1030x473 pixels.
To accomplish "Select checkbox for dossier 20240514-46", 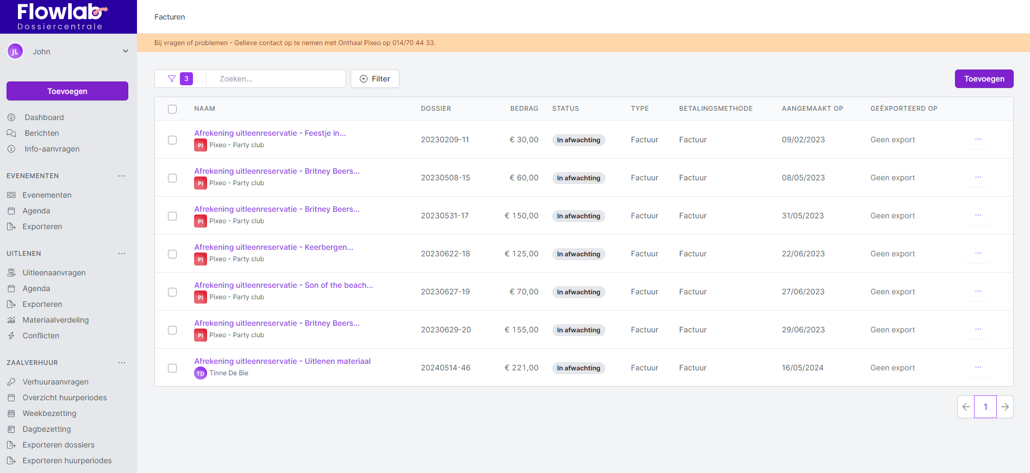I will click(172, 368).
